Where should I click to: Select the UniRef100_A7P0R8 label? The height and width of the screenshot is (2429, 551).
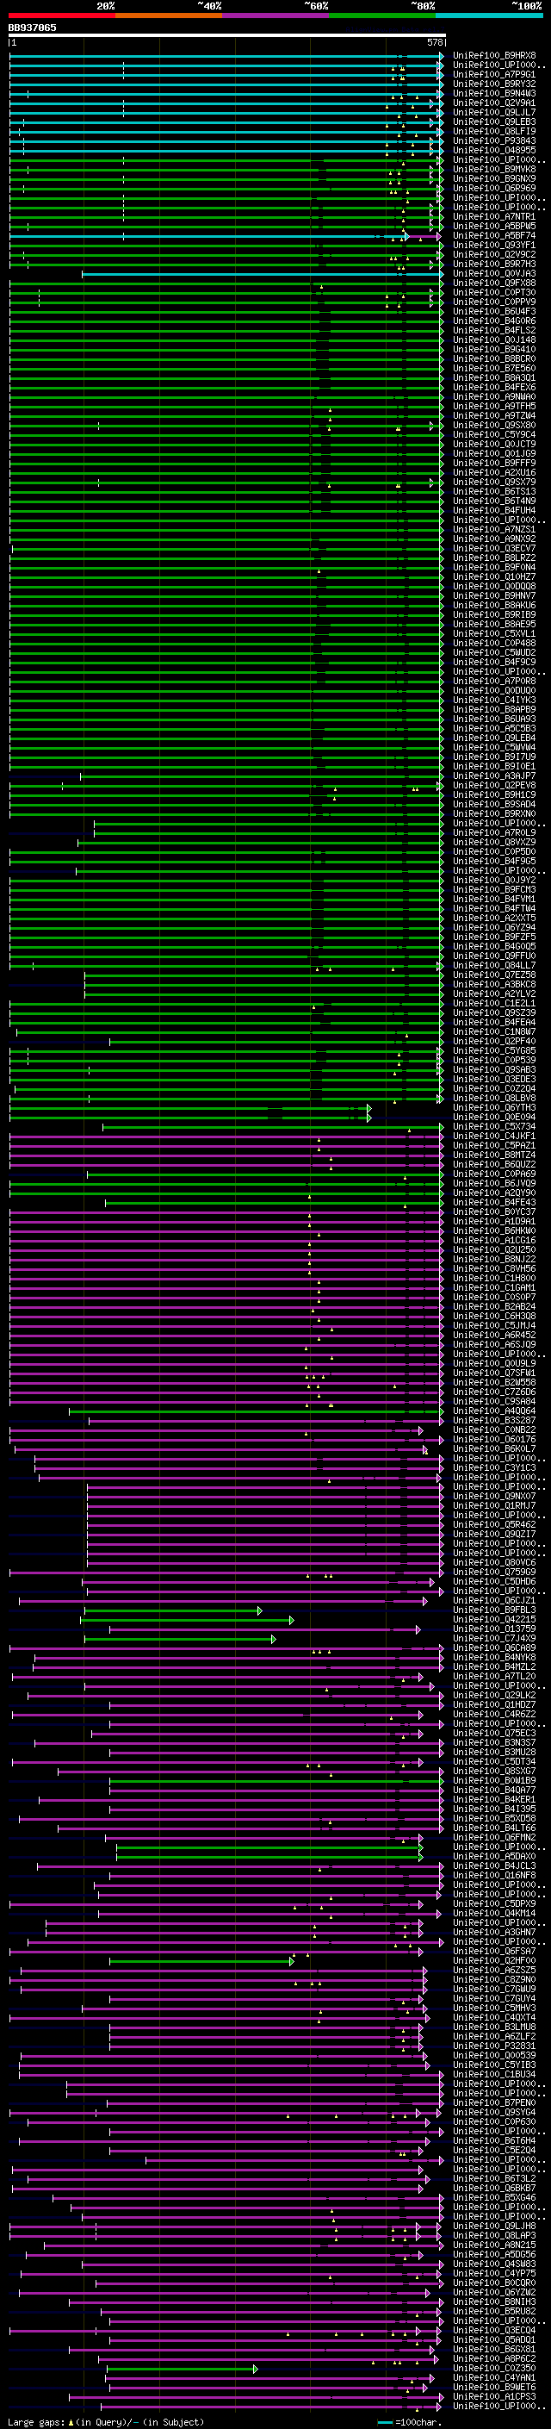coord(494,681)
